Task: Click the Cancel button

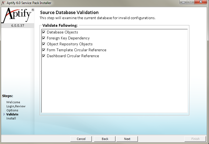Action: click(81, 139)
